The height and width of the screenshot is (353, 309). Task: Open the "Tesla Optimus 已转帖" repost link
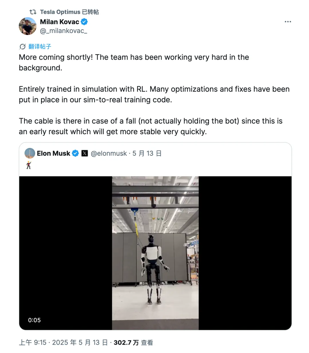click(70, 12)
